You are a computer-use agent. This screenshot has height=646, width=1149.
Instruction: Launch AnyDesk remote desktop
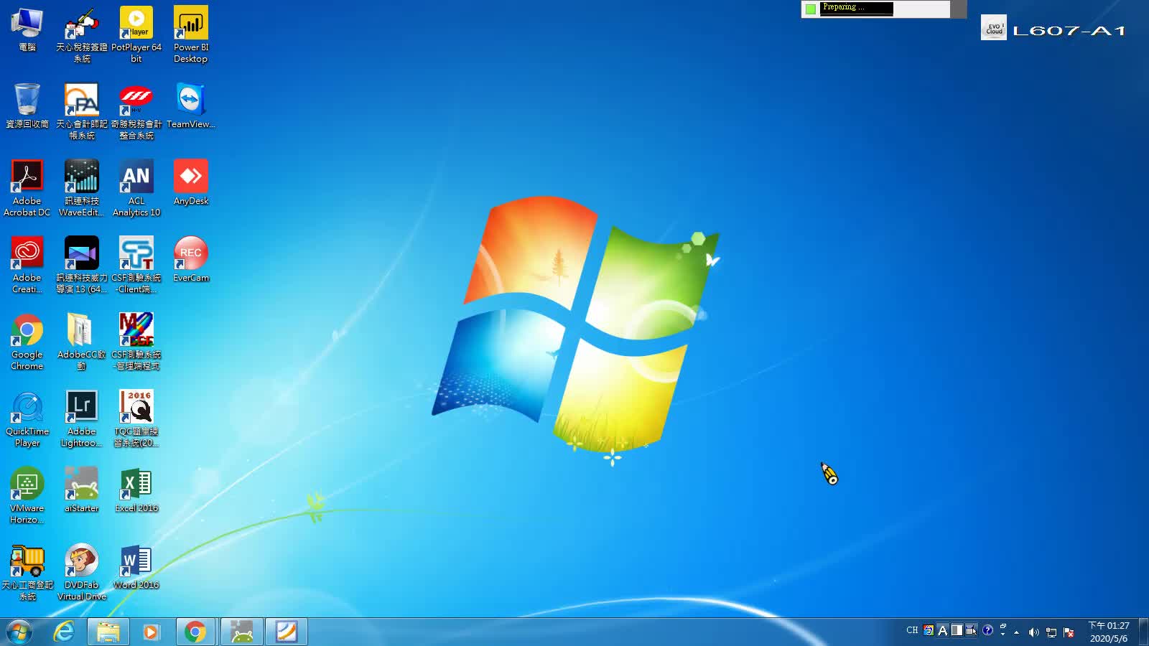pos(191,183)
